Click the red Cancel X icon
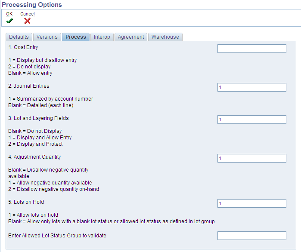Screen dimensions: 301x252 click(27, 21)
